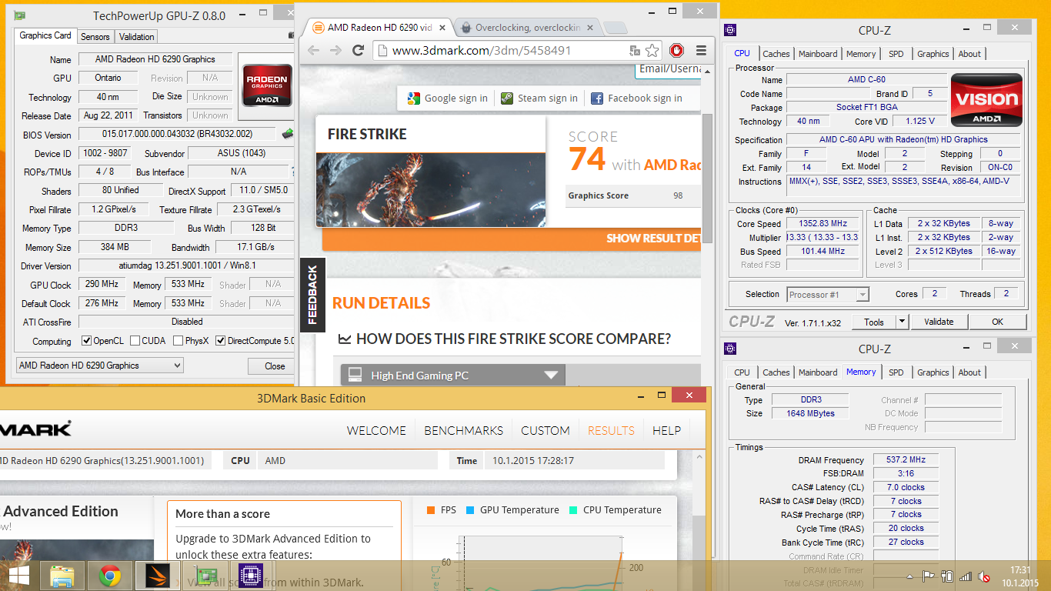
Task: Expand the High End Gaming PC dropdown
Action: tap(453, 376)
